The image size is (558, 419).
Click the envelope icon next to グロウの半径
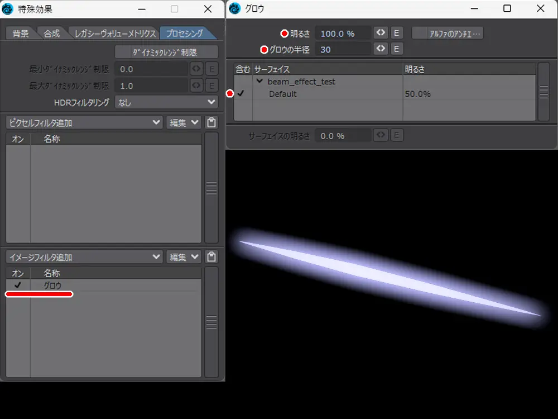[381, 49]
